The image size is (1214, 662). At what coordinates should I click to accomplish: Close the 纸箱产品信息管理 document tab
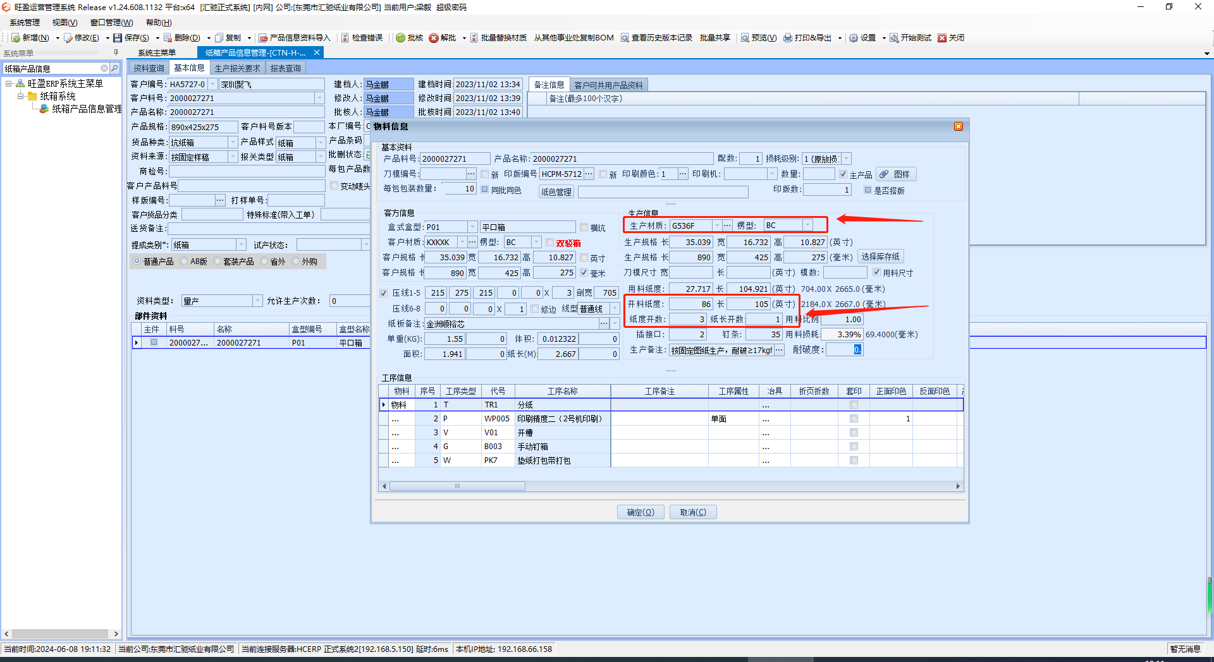tap(317, 52)
